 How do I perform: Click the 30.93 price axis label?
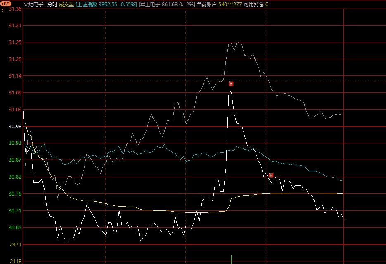(x=15, y=143)
